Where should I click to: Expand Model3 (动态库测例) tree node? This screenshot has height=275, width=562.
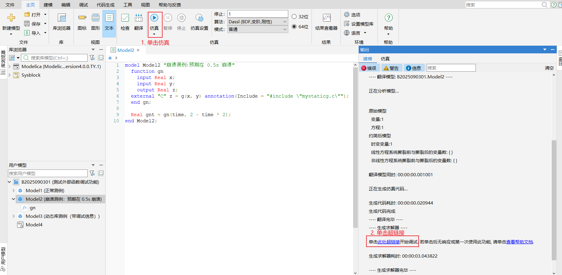pyautogui.click(x=14, y=216)
